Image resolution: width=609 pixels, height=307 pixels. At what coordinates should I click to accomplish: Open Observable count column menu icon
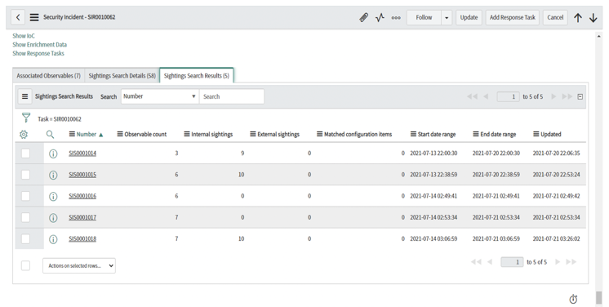click(x=120, y=134)
